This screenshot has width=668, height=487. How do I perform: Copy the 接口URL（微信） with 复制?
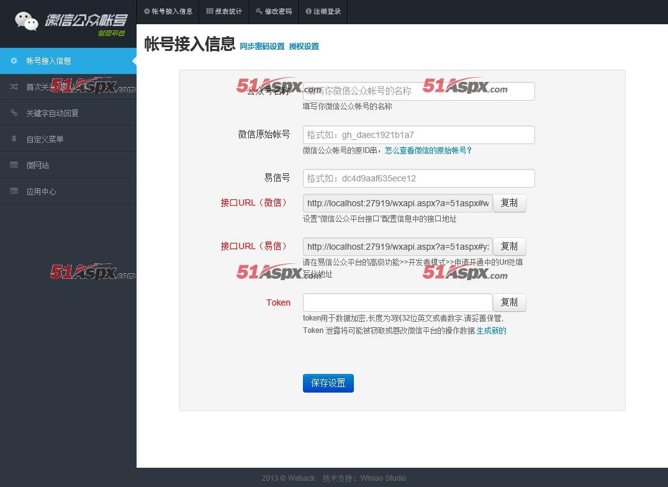[x=509, y=203]
